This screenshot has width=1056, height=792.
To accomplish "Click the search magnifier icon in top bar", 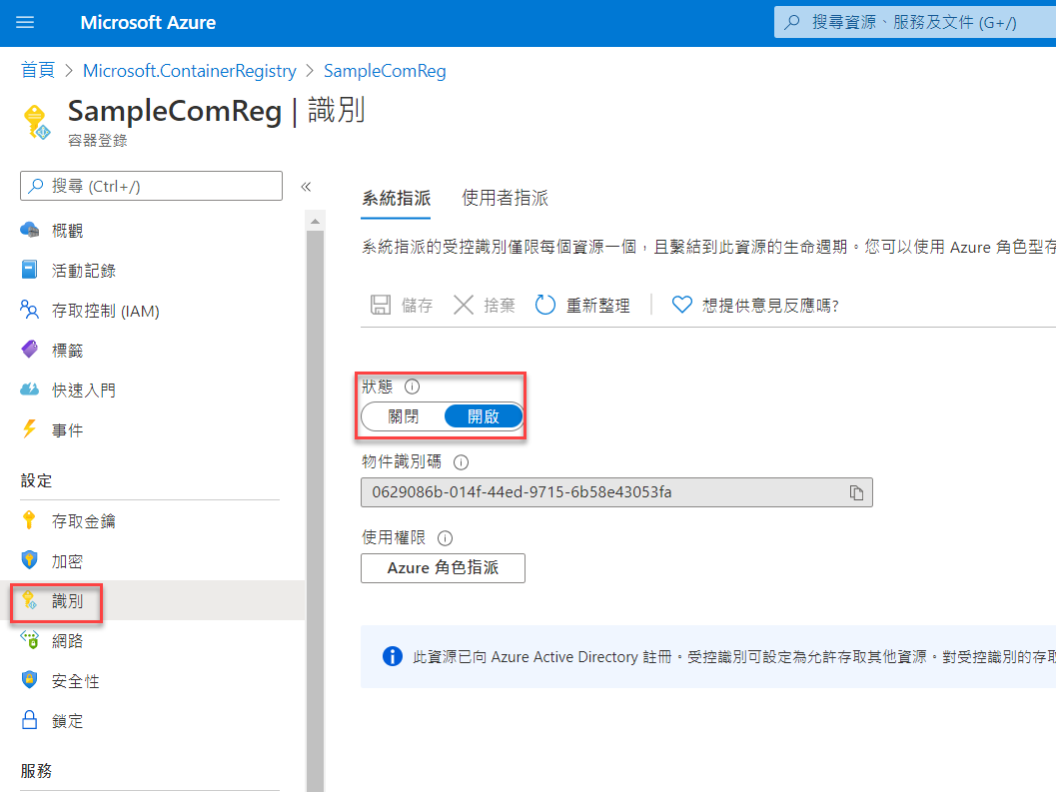I will pos(792,22).
